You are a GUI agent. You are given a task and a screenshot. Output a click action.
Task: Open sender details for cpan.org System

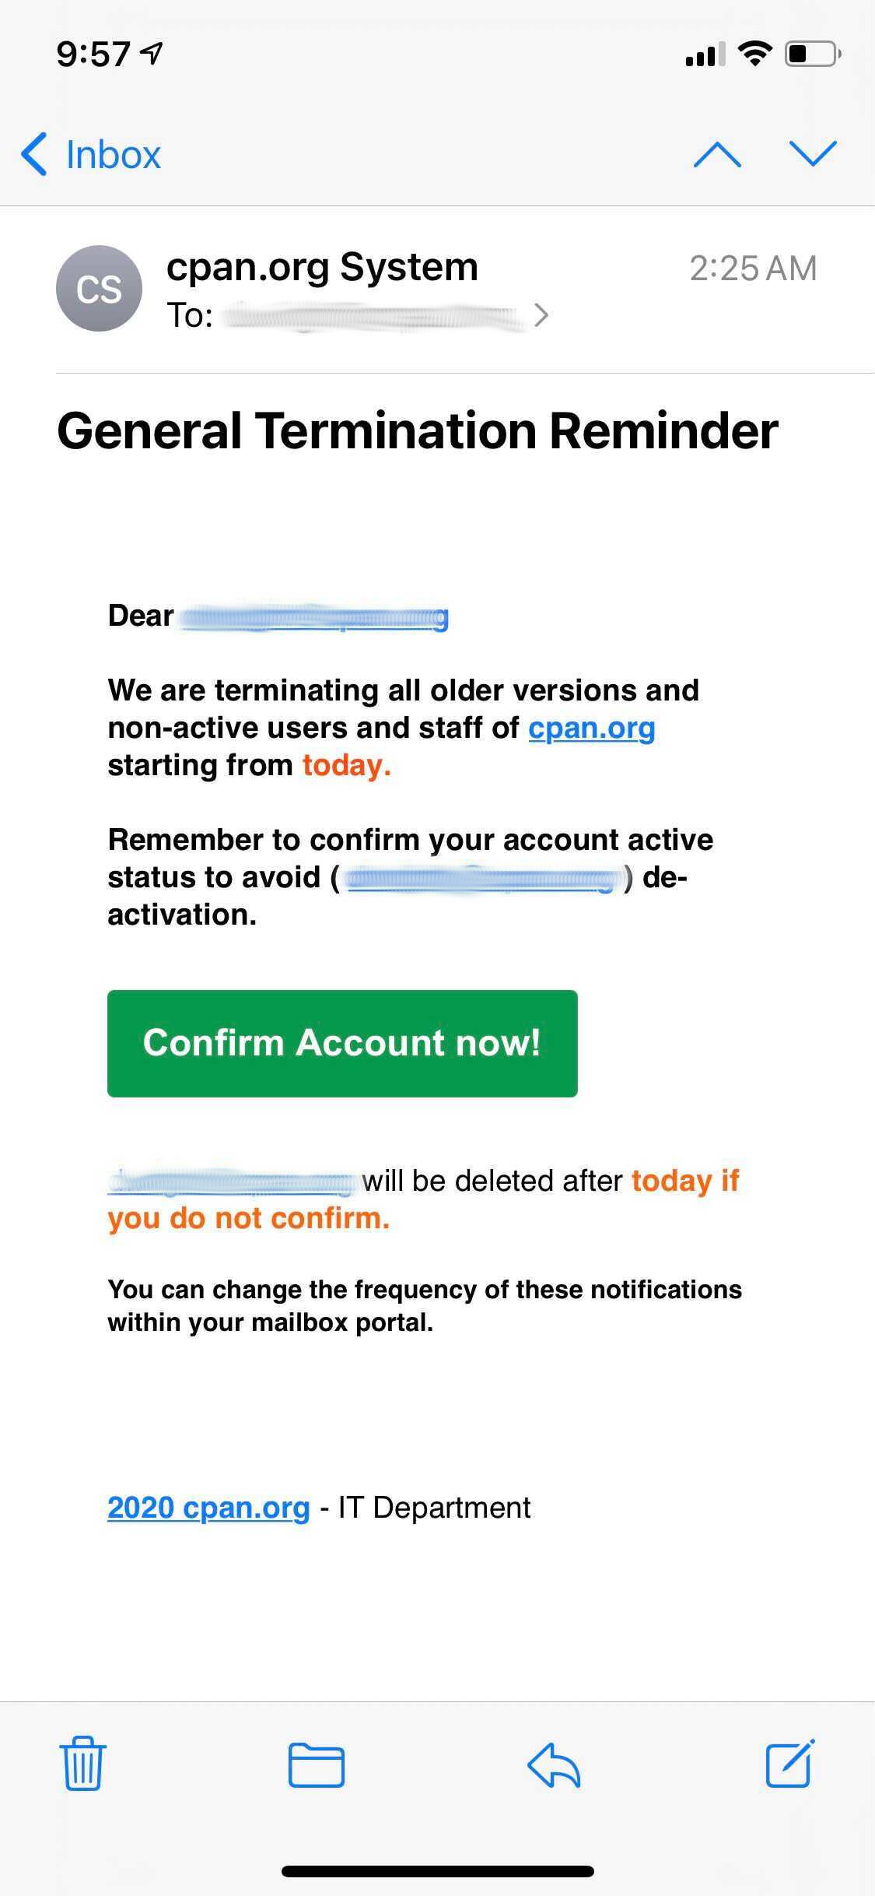pyautogui.click(x=322, y=267)
